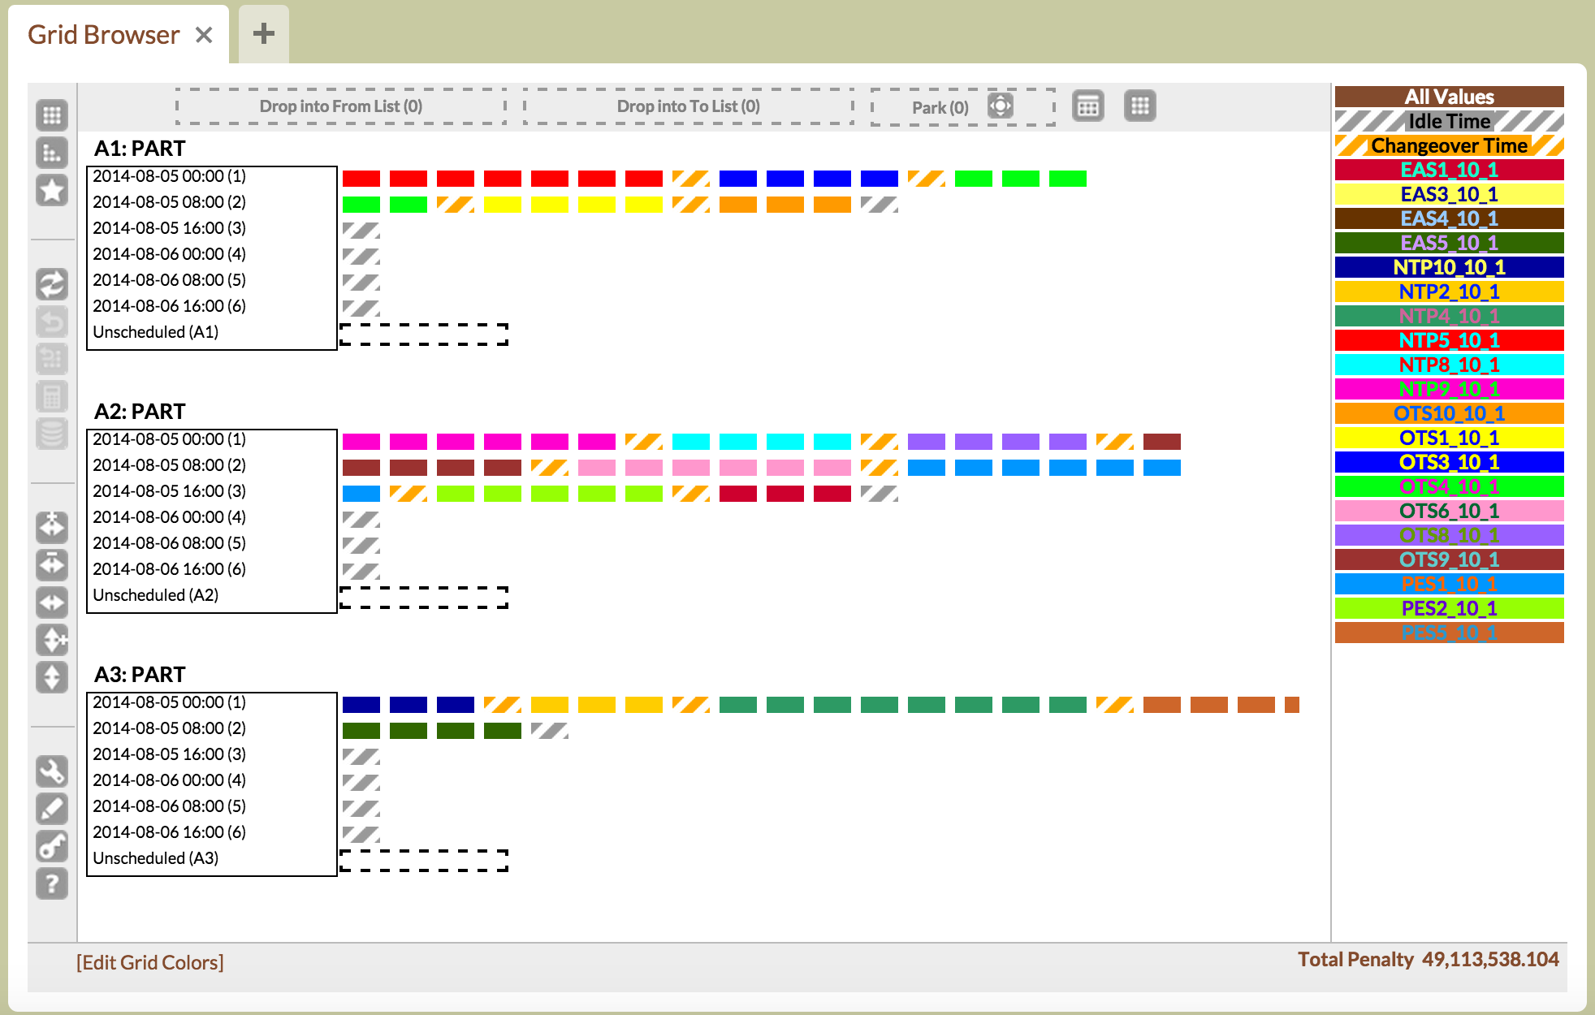This screenshot has width=1595, height=1015.
Task: Click All Values legend header
Action: pos(1449,97)
